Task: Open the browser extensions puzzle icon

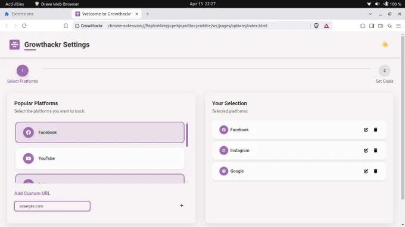Action: [x=363, y=26]
